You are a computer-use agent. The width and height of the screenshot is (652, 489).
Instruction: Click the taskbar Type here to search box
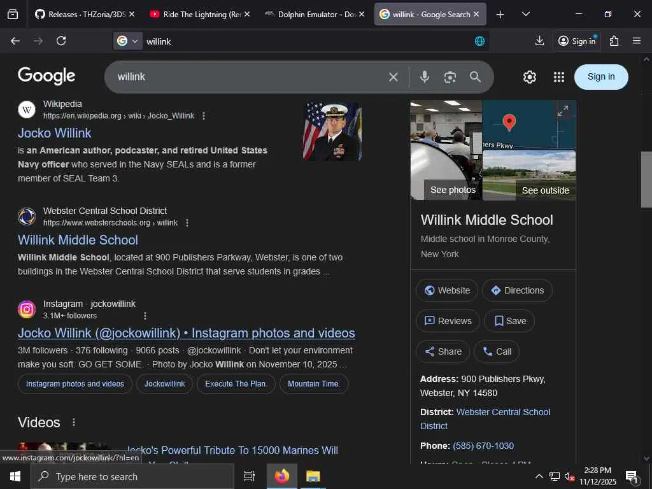click(x=132, y=476)
